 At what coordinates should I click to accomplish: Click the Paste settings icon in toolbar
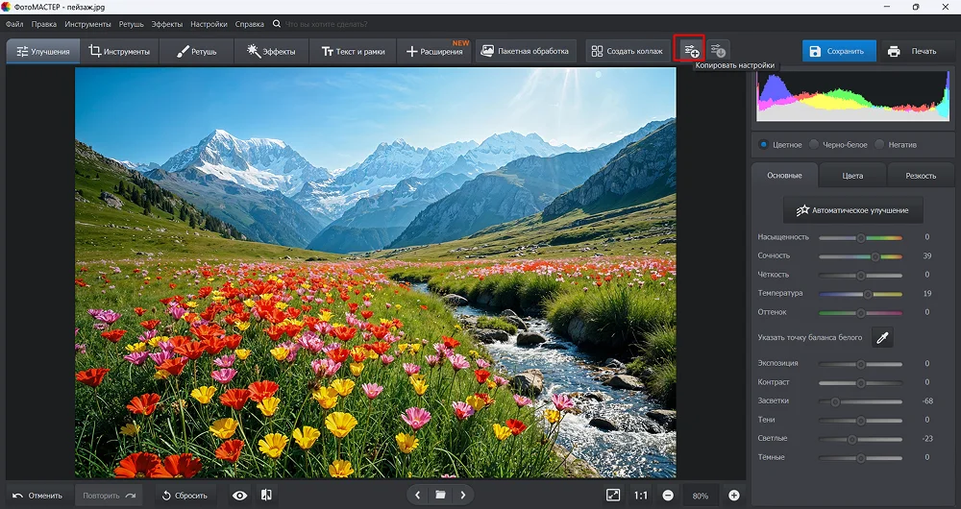(717, 51)
